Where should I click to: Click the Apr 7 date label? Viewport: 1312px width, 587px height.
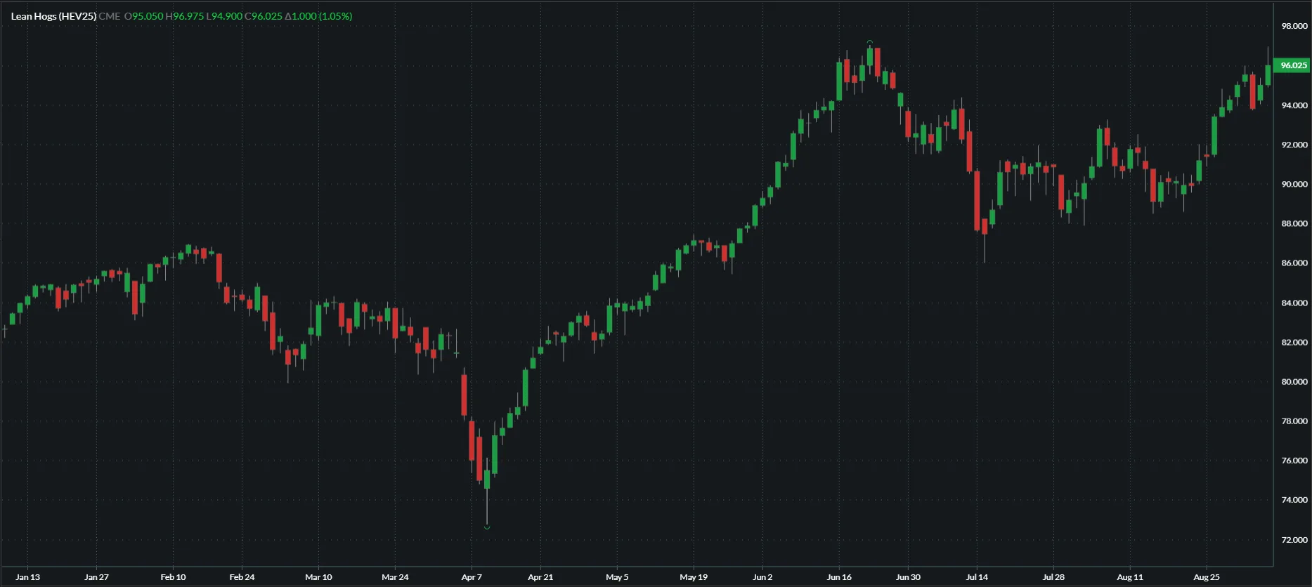(472, 577)
